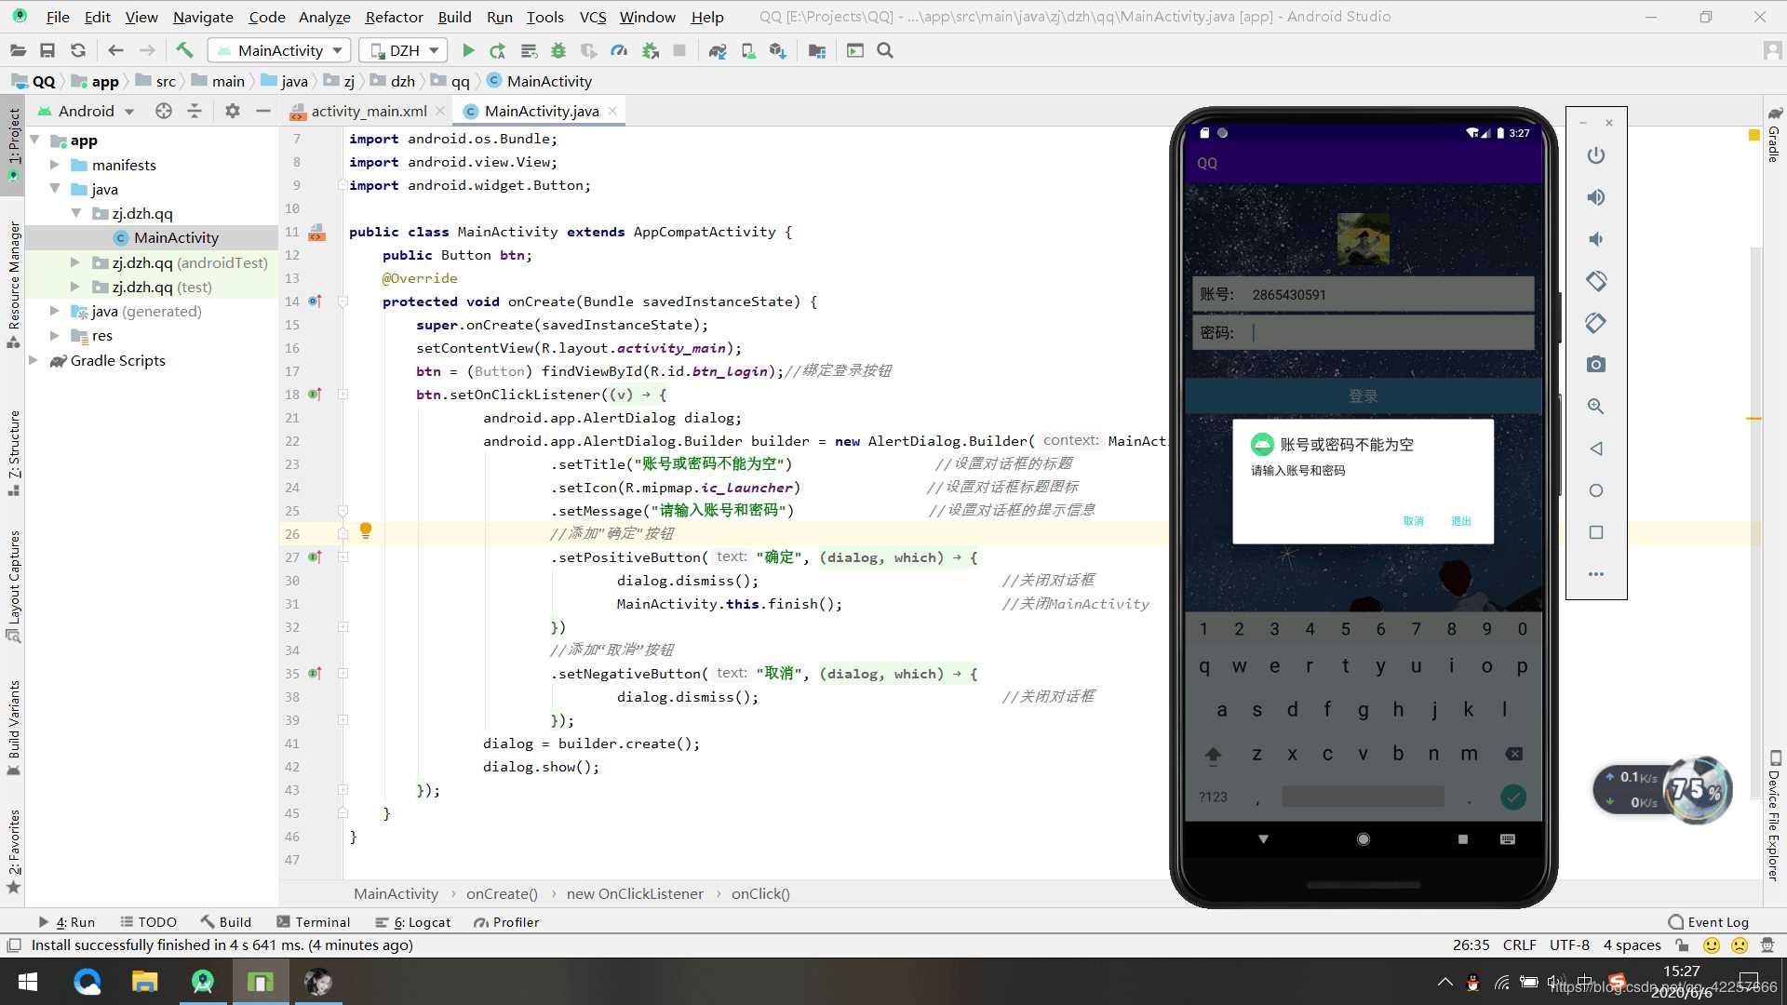Open the Refactor menu in menu bar
This screenshot has height=1005, width=1787.
tap(393, 16)
